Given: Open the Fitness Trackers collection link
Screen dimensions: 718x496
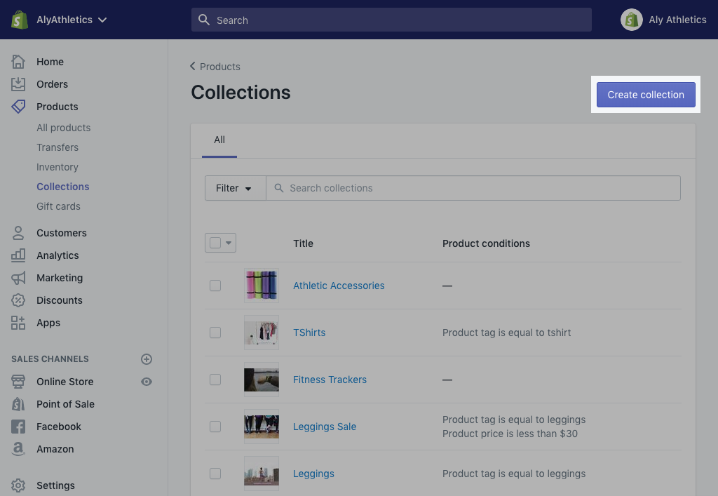Looking at the screenshot, I should click(x=330, y=380).
